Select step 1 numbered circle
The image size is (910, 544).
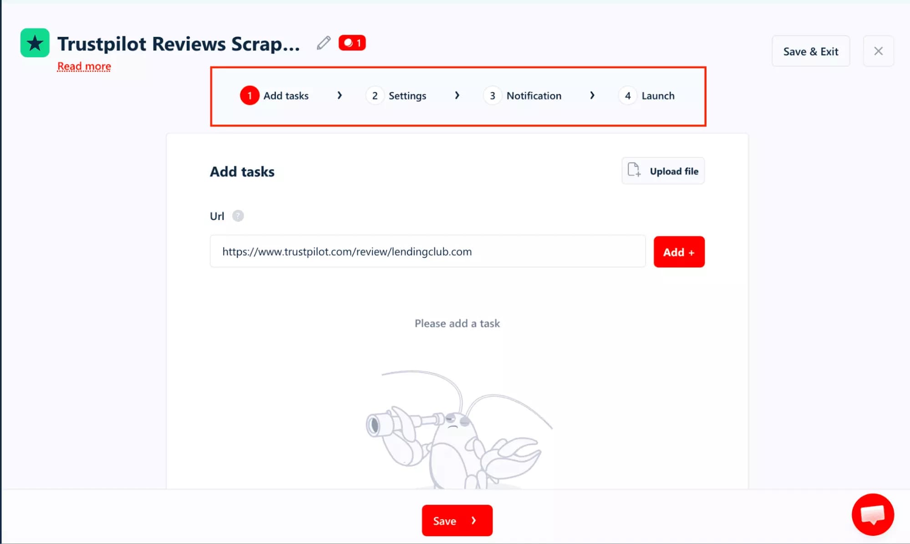[x=249, y=95]
